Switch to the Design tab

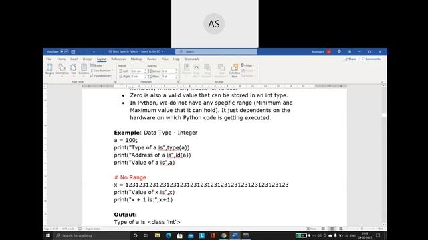(x=88, y=59)
